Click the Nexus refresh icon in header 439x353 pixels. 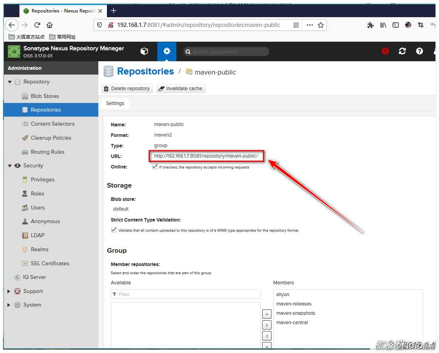(402, 51)
